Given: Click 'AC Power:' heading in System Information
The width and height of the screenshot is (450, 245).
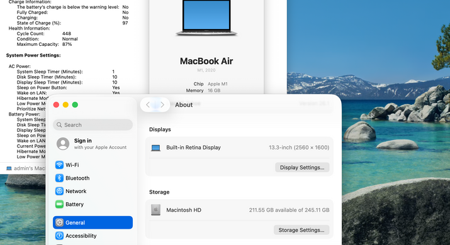Looking at the screenshot, I should (20, 66).
